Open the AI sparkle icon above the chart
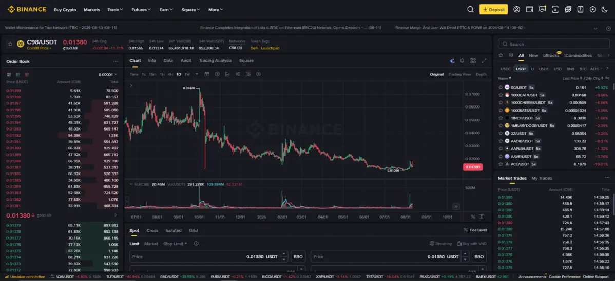Viewport: 615px width, 281px height. [452, 61]
